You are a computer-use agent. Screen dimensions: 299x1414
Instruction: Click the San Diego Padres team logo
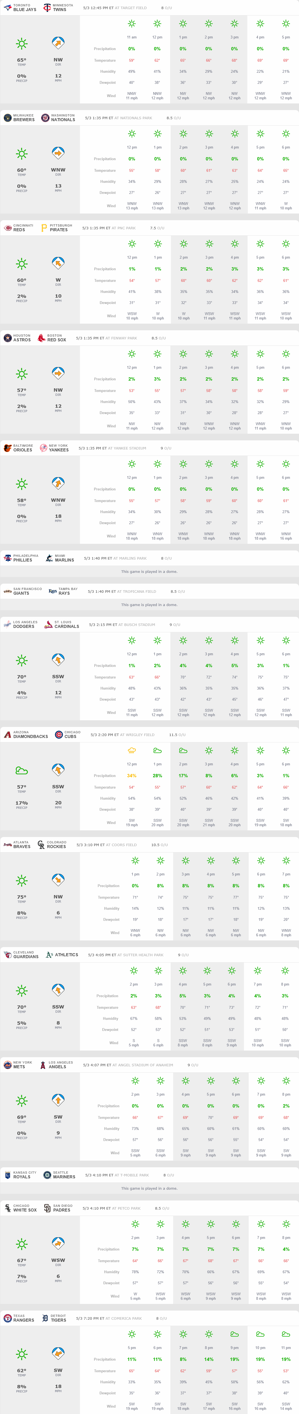47,1208
